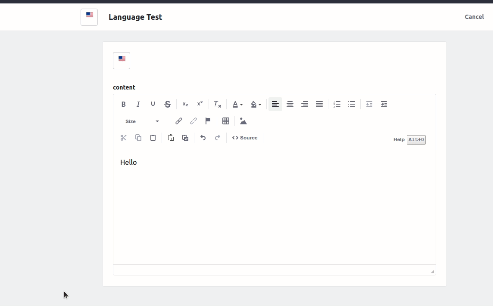Justify the text
The height and width of the screenshot is (306, 493).
319,104
